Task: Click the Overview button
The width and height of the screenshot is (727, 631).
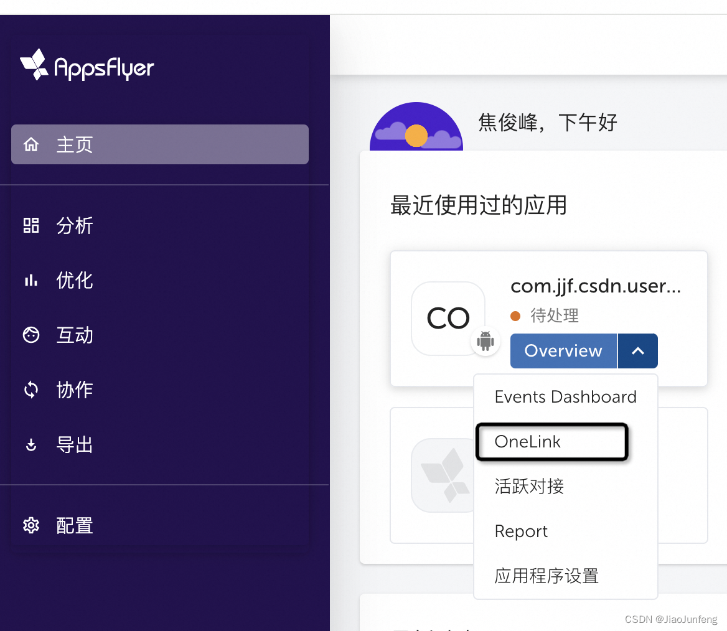Action: tap(563, 350)
